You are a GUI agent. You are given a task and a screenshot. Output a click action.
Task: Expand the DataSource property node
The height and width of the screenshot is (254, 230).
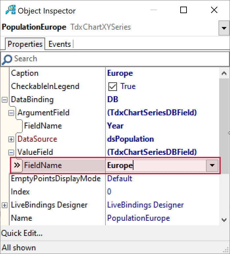click(x=11, y=139)
